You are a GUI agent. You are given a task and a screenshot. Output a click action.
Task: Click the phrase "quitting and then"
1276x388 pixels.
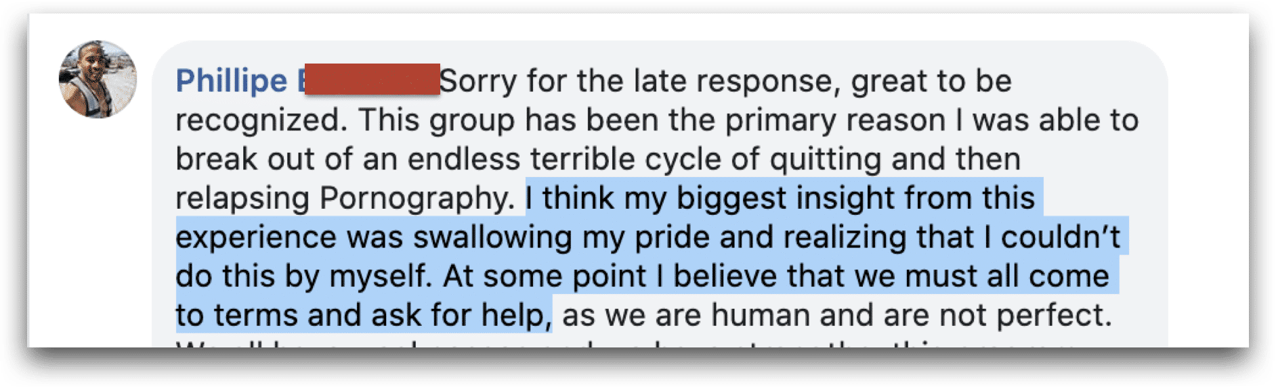[x=895, y=160]
